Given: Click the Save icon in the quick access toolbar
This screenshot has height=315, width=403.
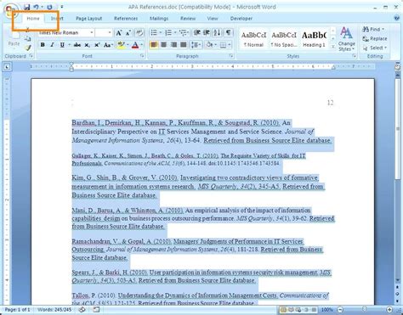Looking at the screenshot, I should pos(26,7).
